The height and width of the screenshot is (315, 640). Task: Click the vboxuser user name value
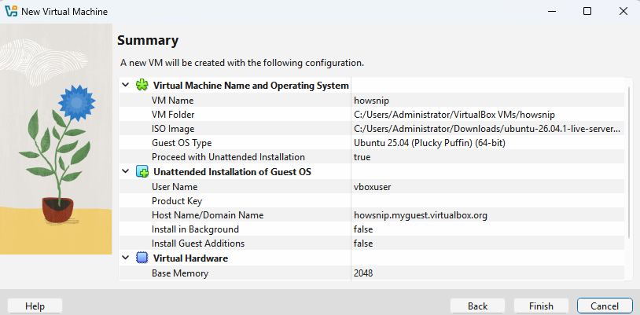(372, 187)
